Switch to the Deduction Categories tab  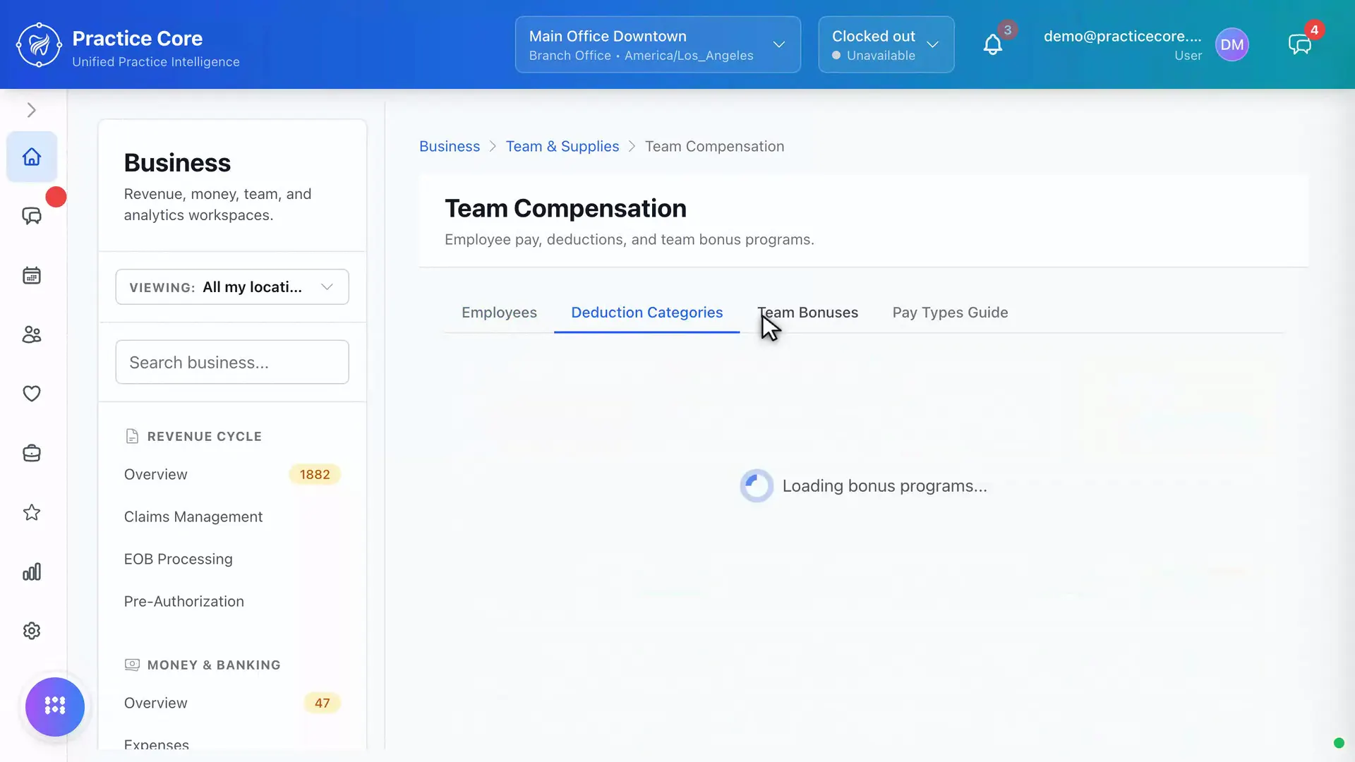(646, 313)
